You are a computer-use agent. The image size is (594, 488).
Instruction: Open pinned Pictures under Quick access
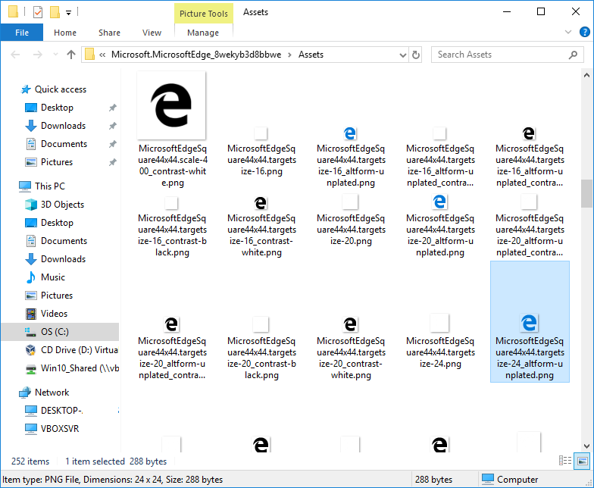click(x=56, y=162)
